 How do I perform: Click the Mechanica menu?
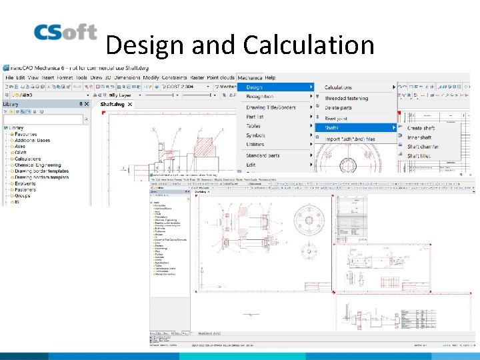250,78
